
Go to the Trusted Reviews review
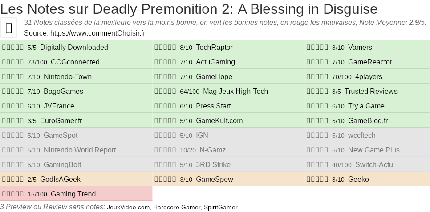point(370,92)
